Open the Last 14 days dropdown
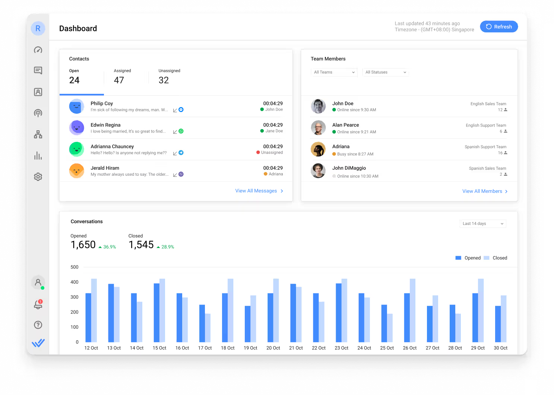Image resolution: width=554 pixels, height=395 pixels. 482,223
